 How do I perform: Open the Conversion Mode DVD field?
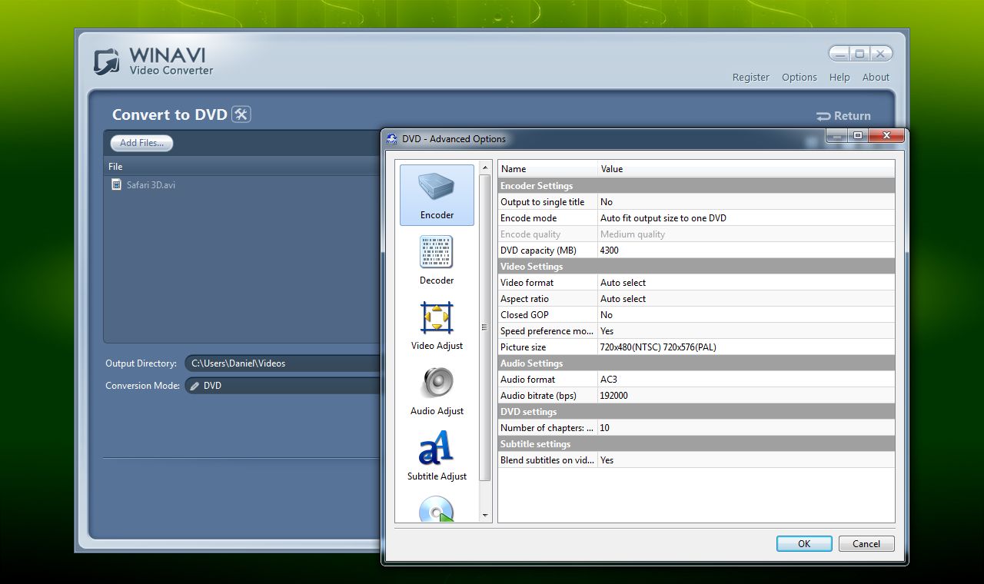[283, 386]
